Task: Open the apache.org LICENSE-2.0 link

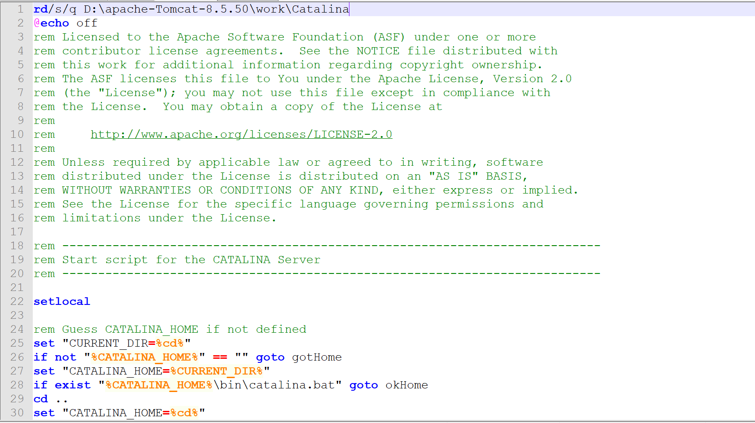Action: click(241, 134)
